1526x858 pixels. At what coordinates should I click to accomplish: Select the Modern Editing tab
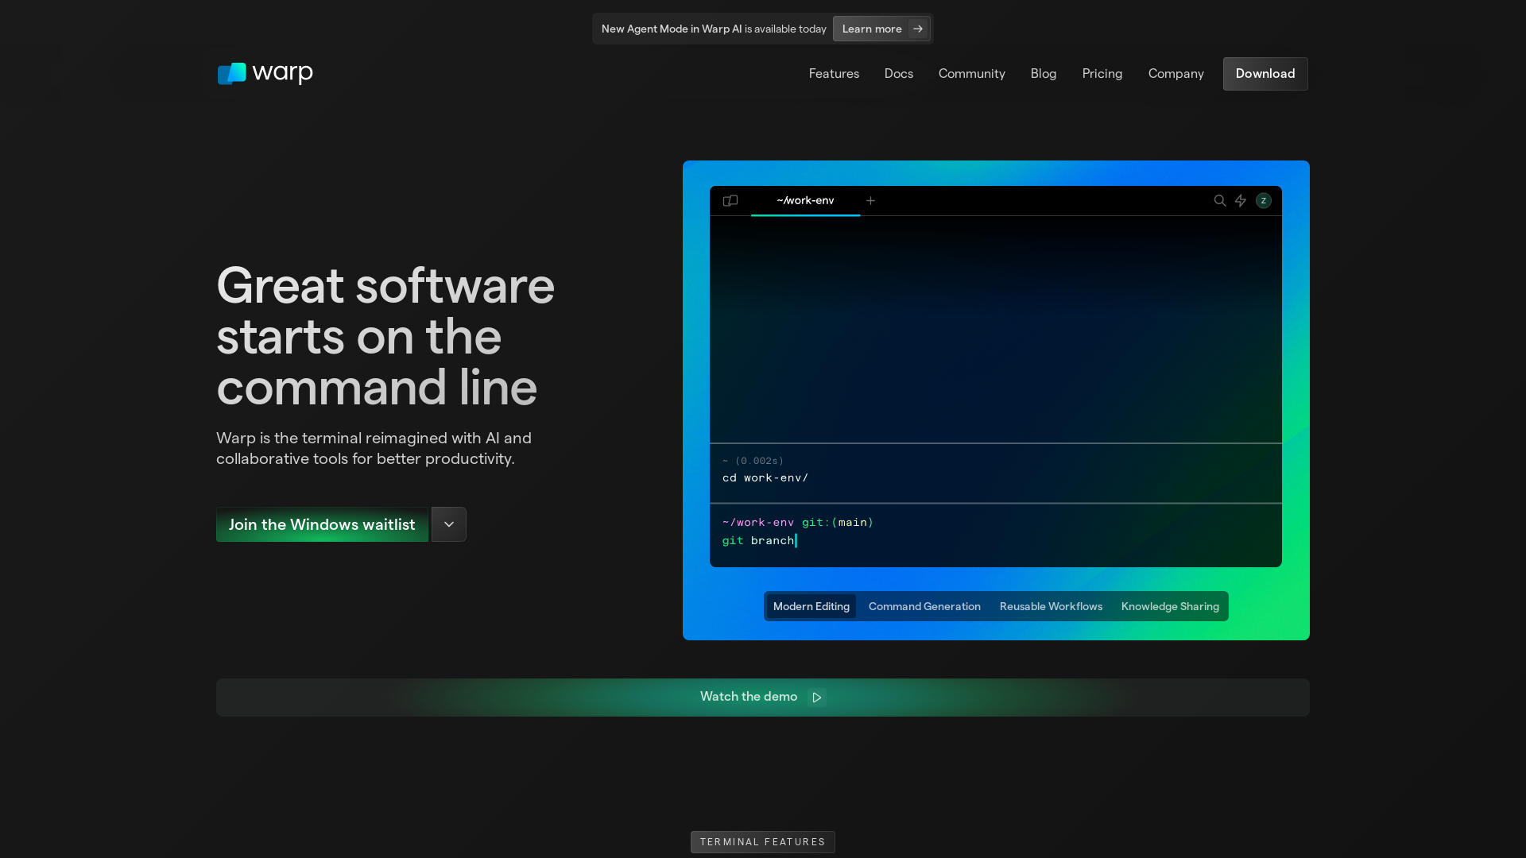(x=811, y=606)
